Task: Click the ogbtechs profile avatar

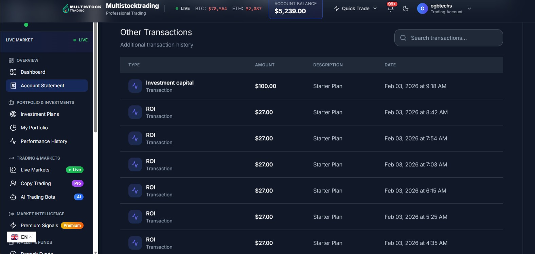Action: click(x=422, y=8)
